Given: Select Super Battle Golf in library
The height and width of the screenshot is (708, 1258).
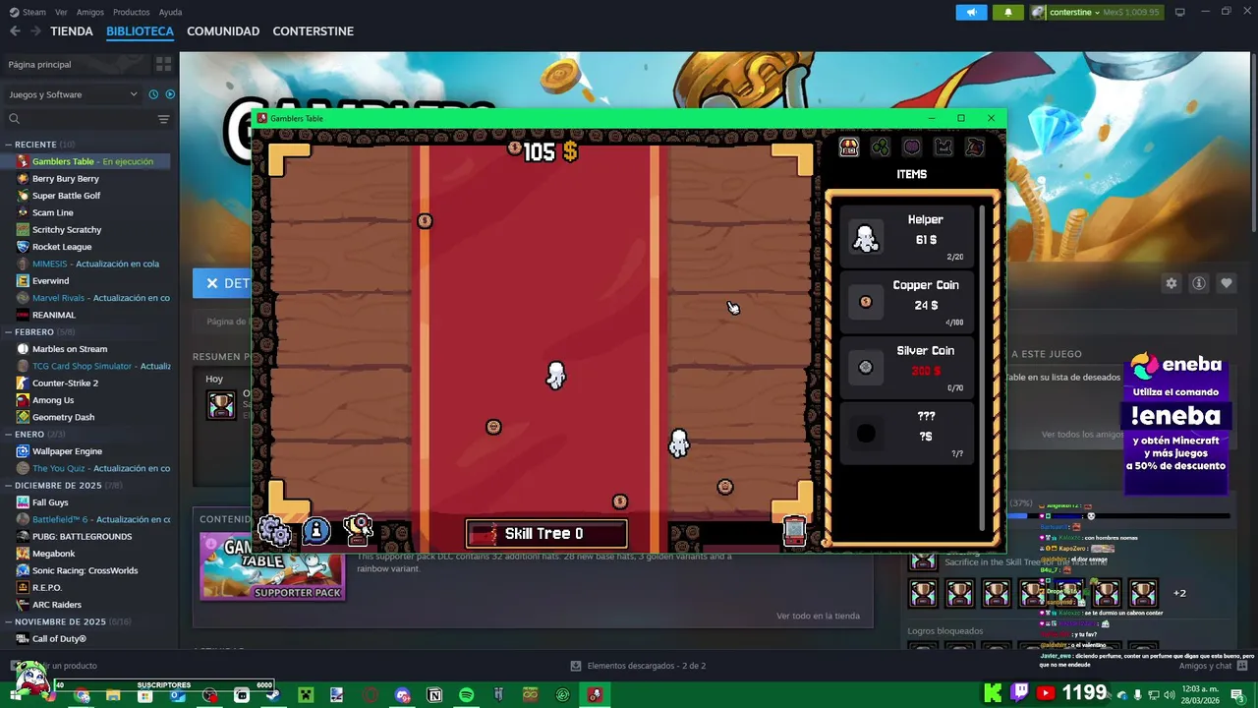Looking at the screenshot, I should pos(66,196).
